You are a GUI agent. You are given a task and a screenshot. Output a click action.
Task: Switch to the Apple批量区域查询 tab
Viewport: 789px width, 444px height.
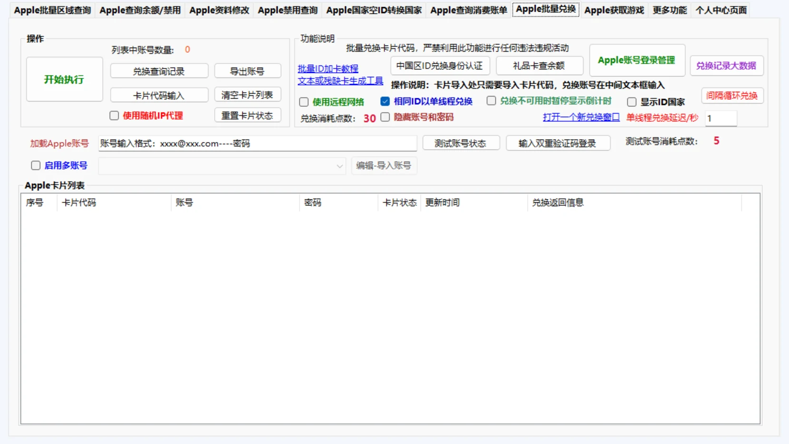click(52, 10)
